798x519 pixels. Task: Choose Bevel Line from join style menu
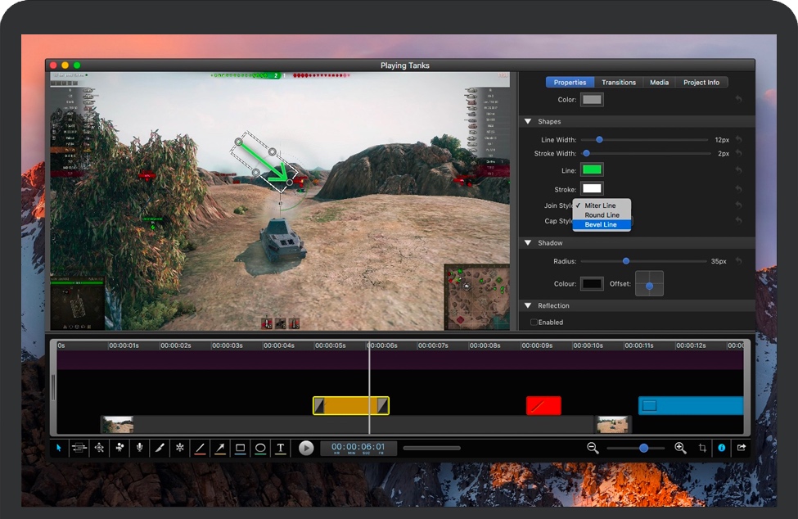click(601, 224)
